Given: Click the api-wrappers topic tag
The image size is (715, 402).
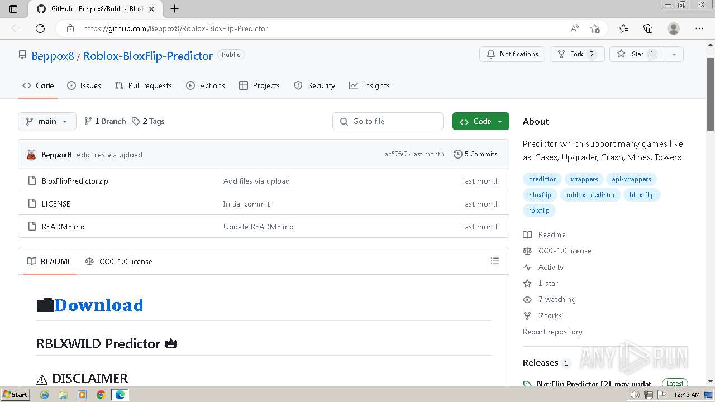Looking at the screenshot, I should (x=631, y=179).
